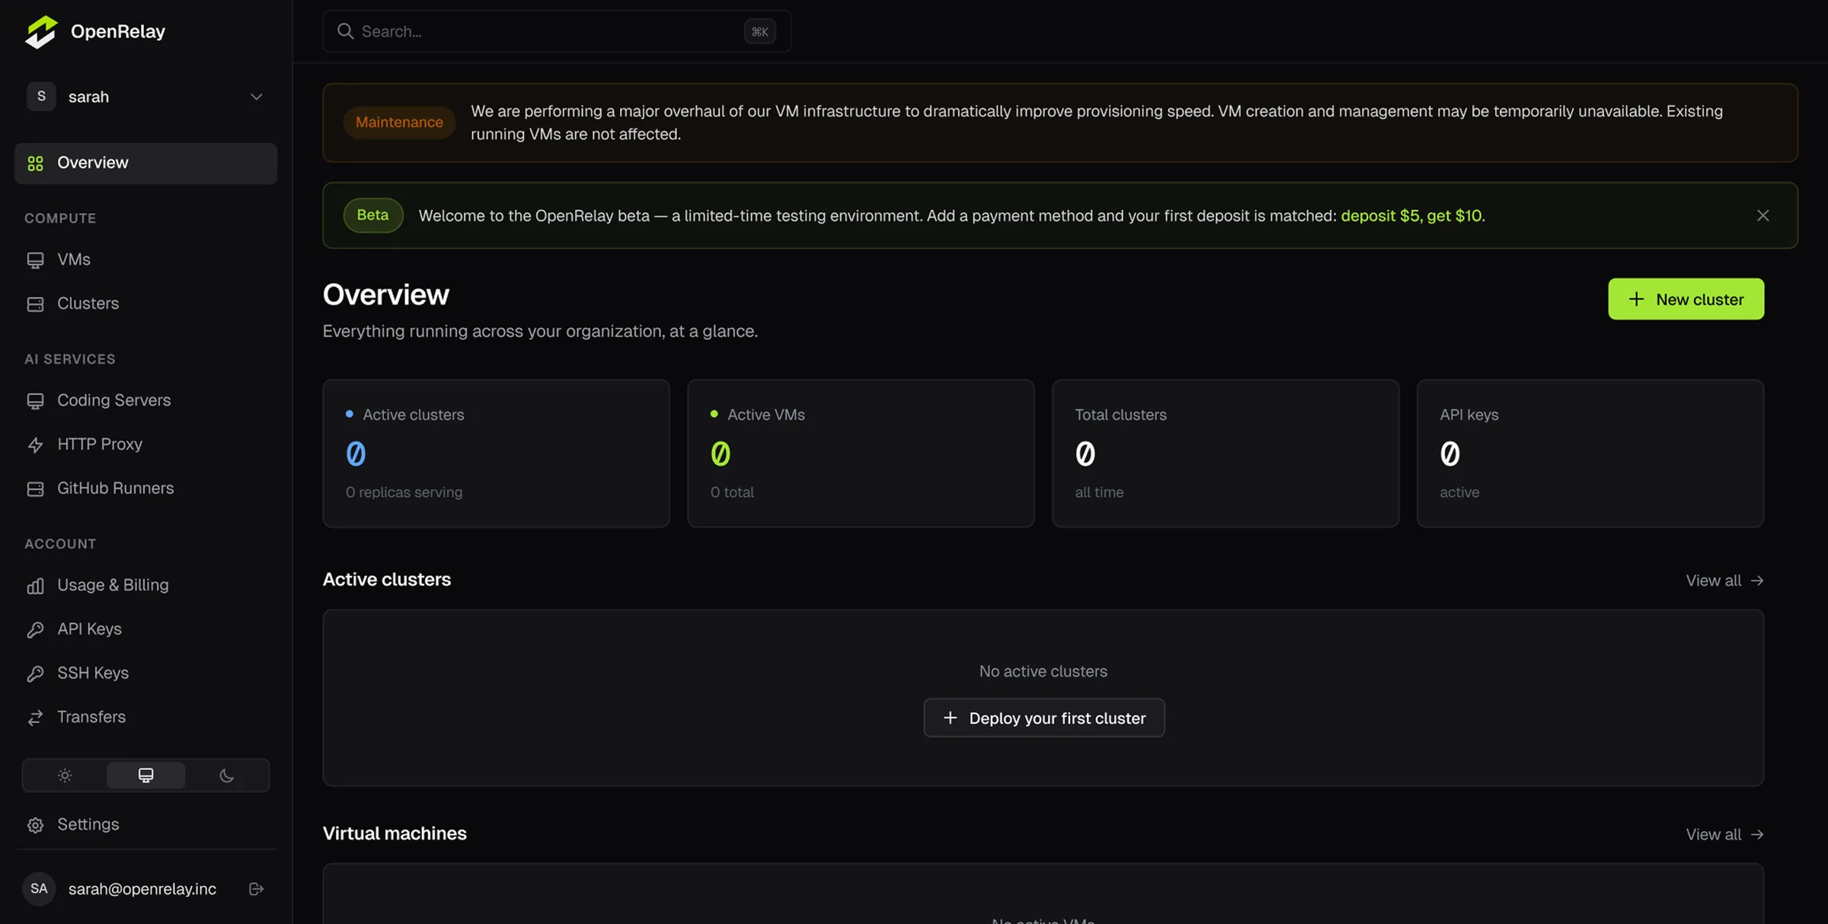Screen dimensions: 1828x924
Task: Click the Transfers arrows icon
Action: [x=35, y=718]
